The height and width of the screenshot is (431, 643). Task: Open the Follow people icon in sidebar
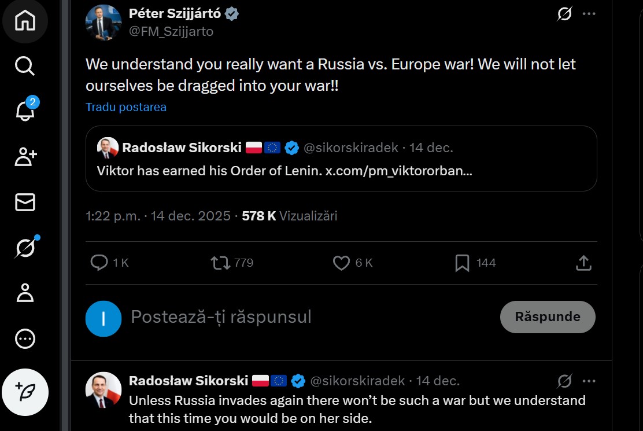click(25, 157)
